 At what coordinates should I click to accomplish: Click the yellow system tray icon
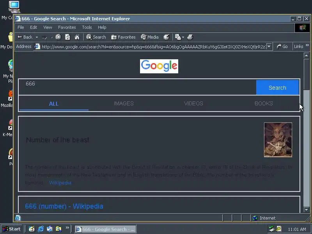point(279,229)
